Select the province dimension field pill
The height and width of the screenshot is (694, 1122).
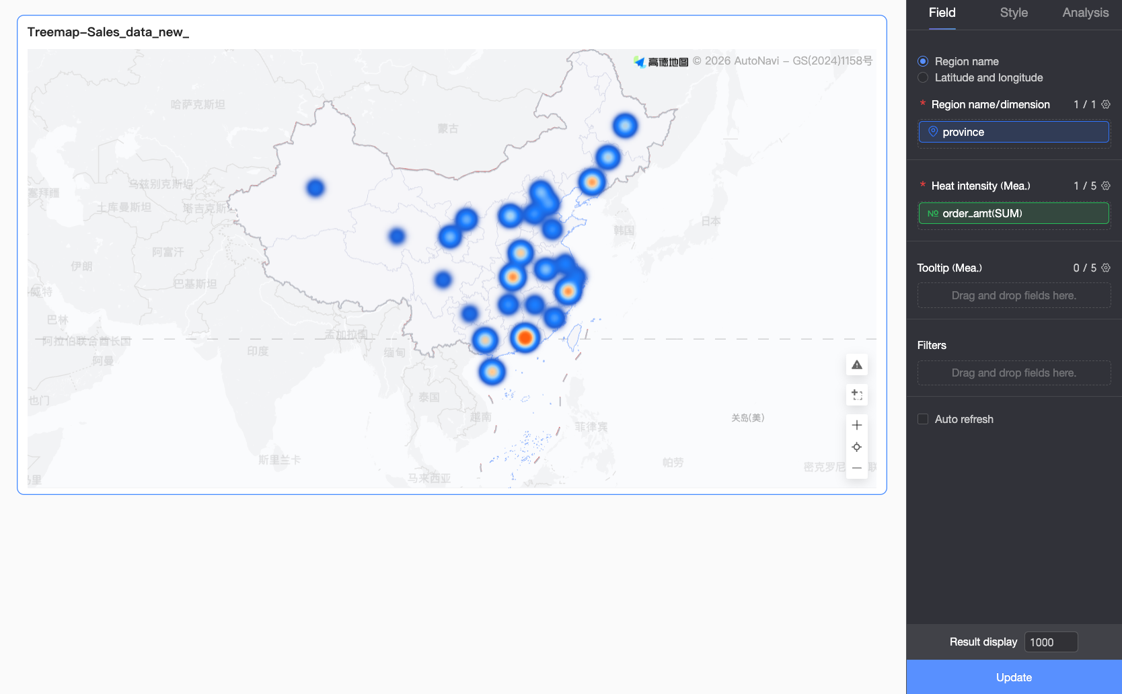1014,132
